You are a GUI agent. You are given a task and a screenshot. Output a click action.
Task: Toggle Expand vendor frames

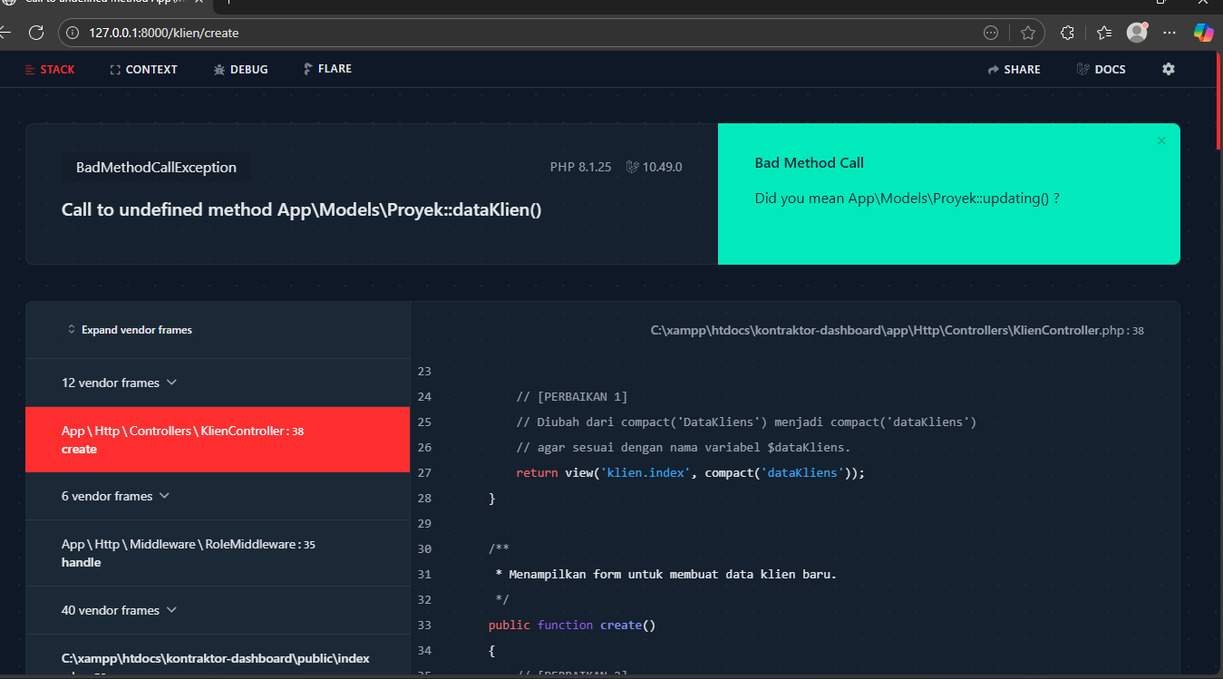[x=130, y=330]
